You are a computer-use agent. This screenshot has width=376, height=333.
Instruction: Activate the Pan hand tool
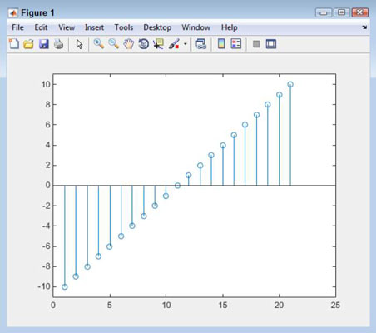(x=129, y=44)
